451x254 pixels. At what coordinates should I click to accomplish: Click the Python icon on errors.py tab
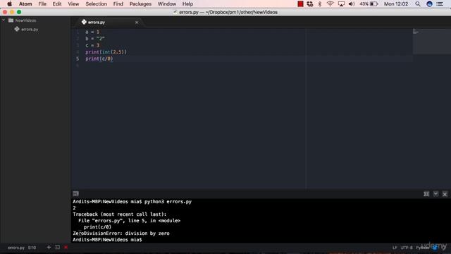pyautogui.click(x=84, y=22)
